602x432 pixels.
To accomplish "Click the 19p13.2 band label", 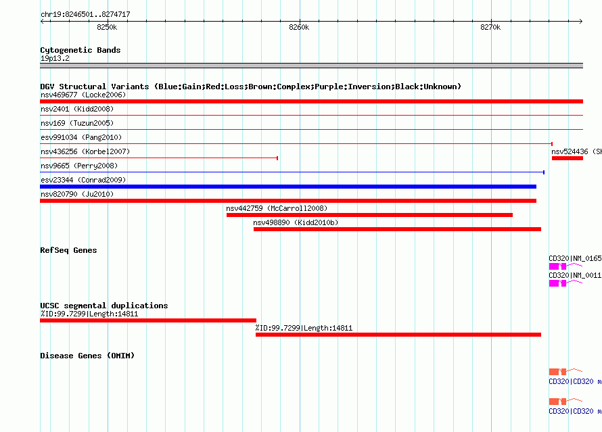I will 55,58.
